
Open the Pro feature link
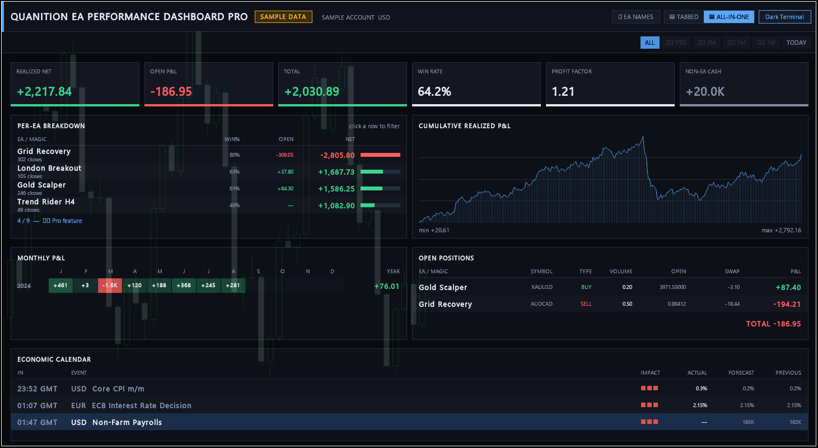63,221
